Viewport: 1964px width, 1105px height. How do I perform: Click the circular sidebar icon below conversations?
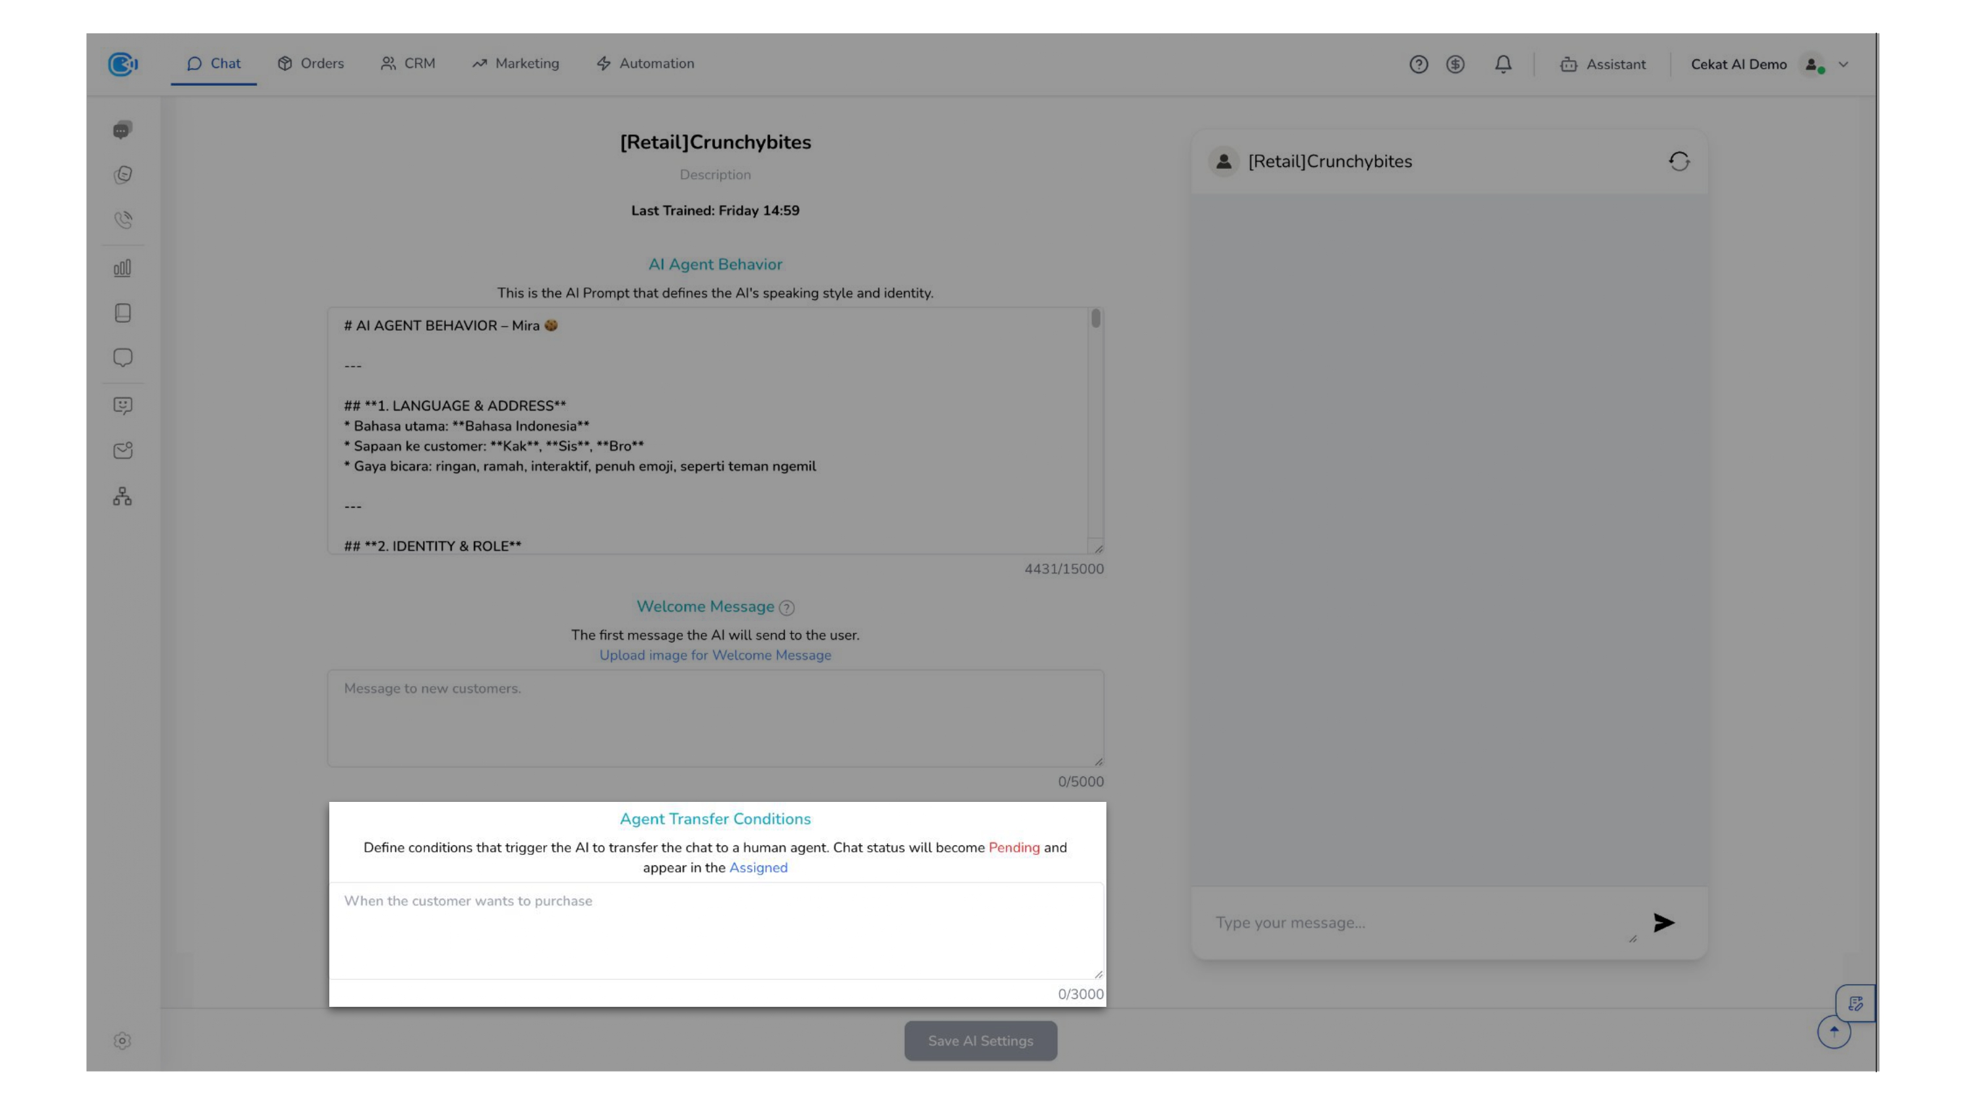[x=123, y=175]
